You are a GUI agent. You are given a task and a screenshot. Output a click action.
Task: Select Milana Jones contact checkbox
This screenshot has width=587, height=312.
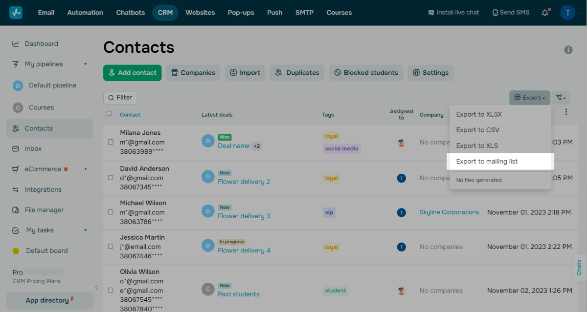(x=111, y=143)
